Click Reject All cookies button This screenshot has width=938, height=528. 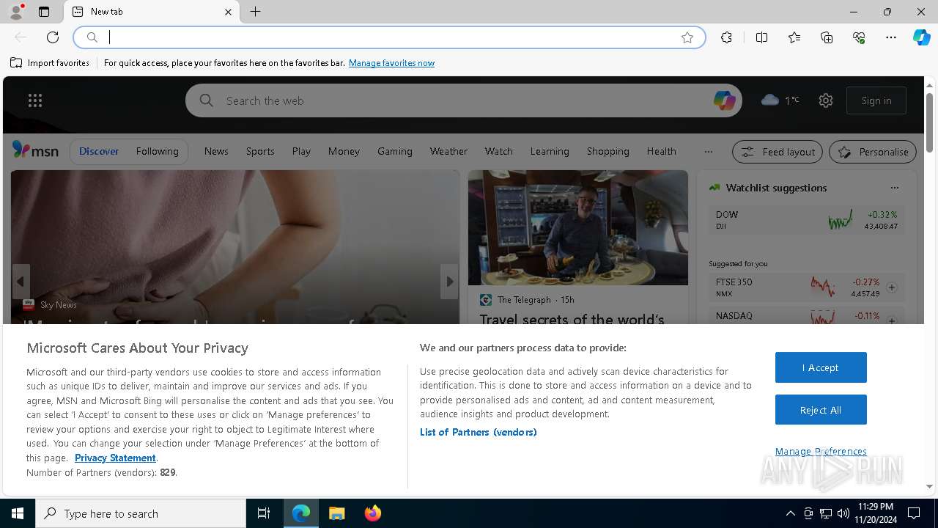pyautogui.click(x=821, y=410)
